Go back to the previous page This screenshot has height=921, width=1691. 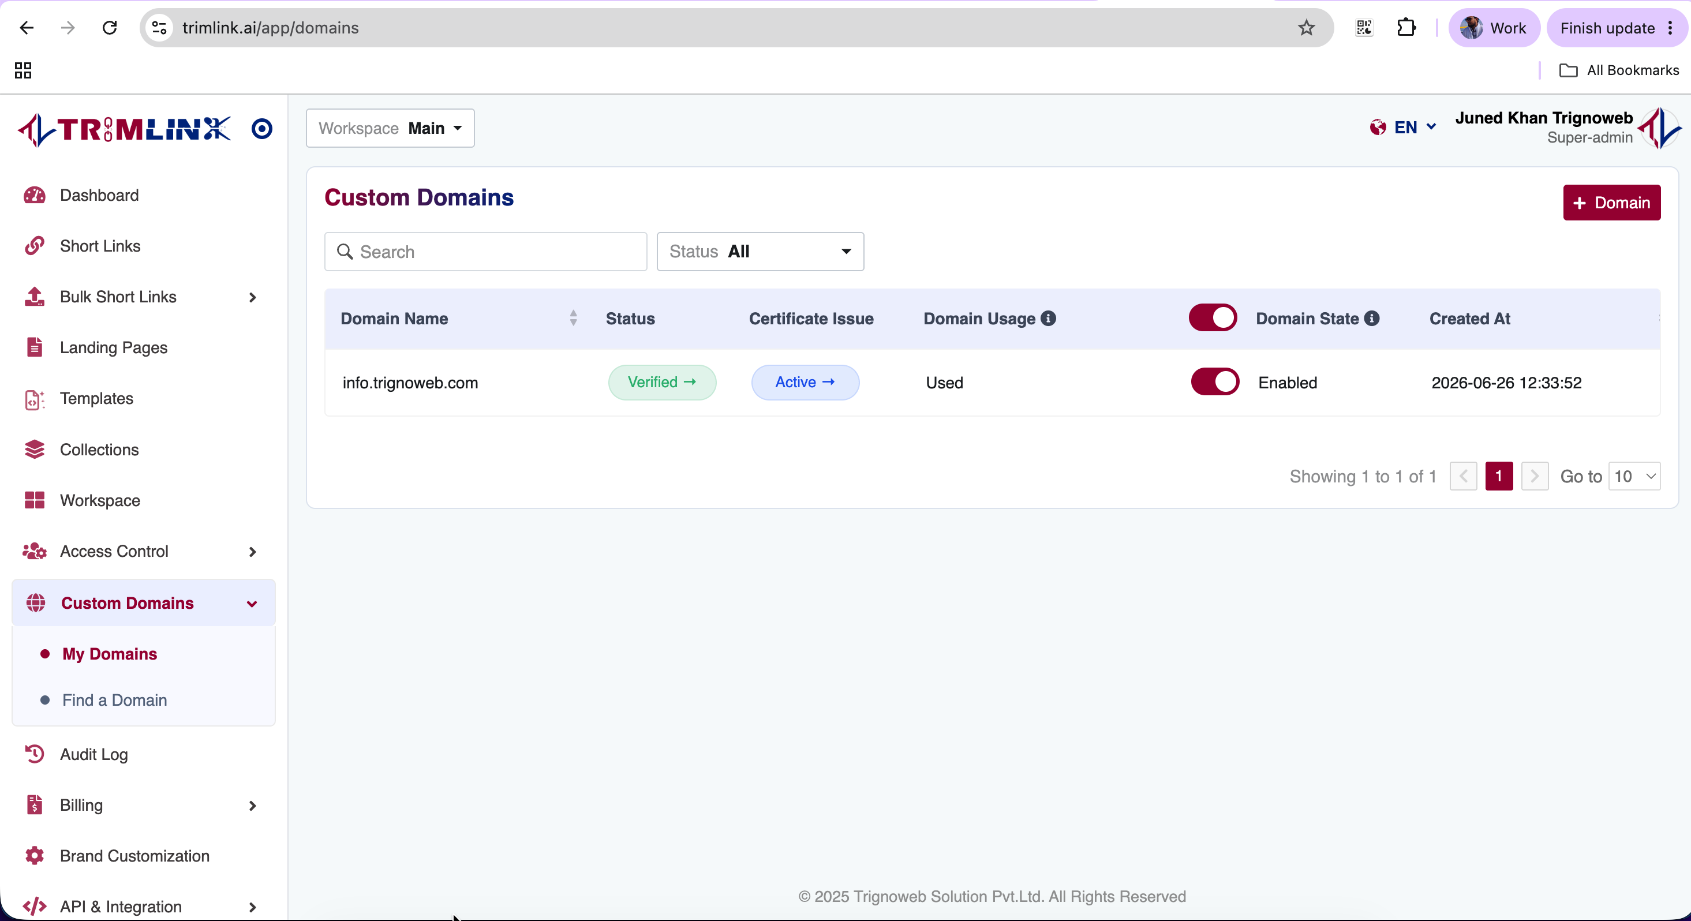tap(27, 28)
